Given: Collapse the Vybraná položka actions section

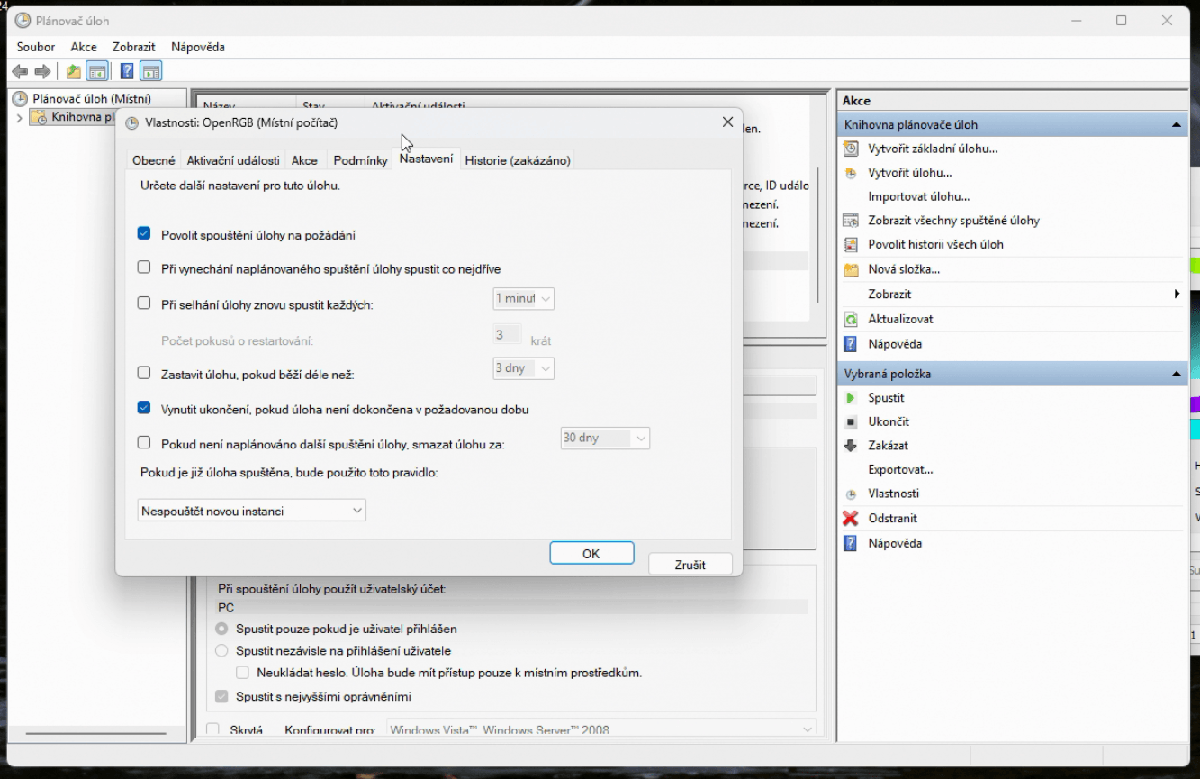Looking at the screenshot, I should (x=1176, y=374).
